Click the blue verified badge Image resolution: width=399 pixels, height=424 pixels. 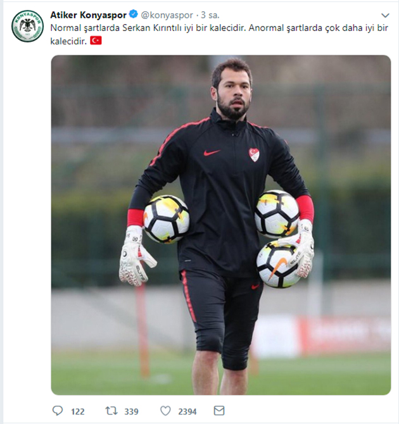pos(134,14)
